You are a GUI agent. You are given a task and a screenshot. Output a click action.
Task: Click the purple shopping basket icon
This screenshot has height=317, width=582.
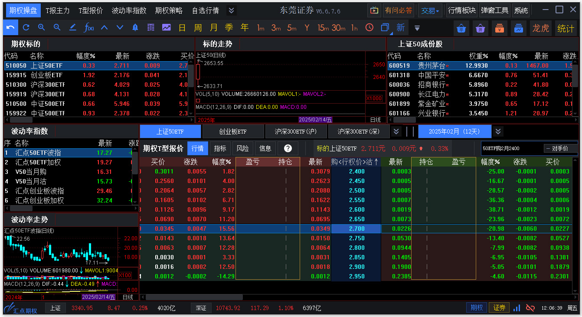coord(480,29)
